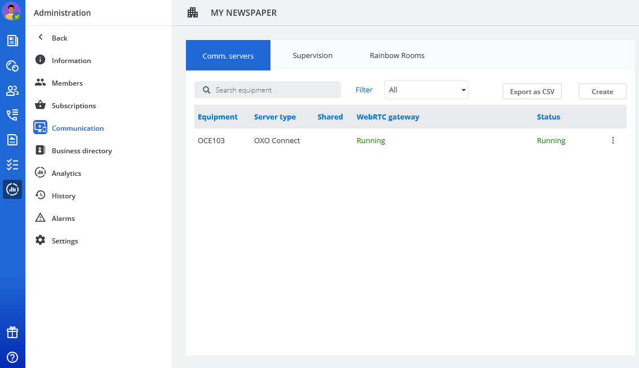Sort by Shared column header
Viewport: 639px width, 368px height.
click(330, 117)
